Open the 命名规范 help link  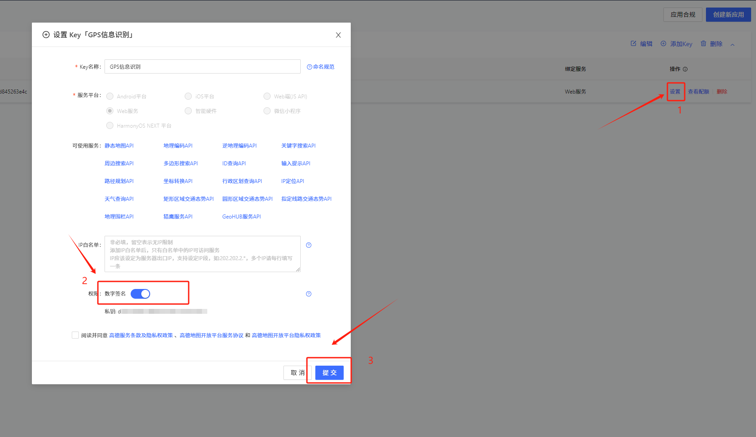point(321,67)
